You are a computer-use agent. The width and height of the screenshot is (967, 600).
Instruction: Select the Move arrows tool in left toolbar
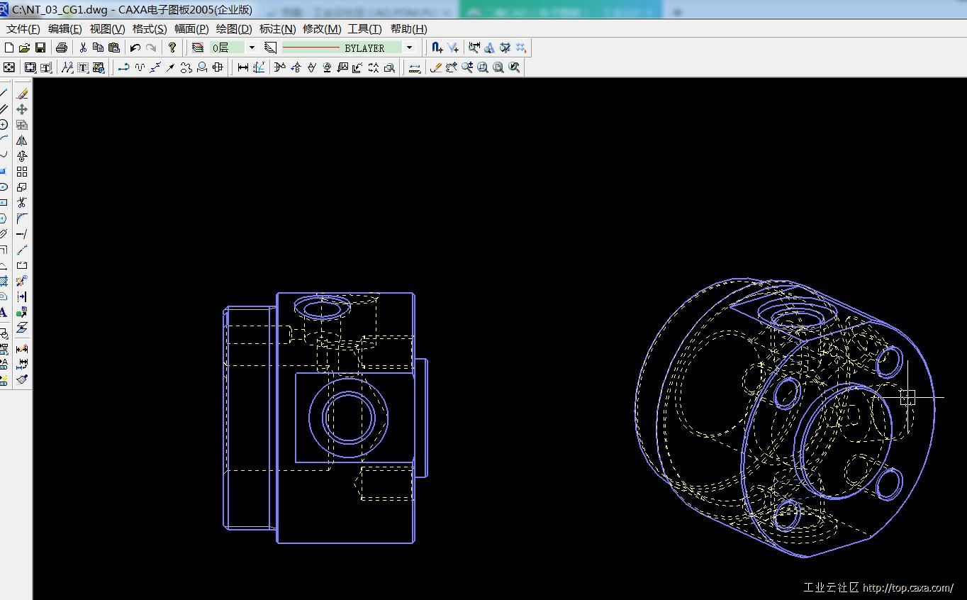(x=22, y=109)
